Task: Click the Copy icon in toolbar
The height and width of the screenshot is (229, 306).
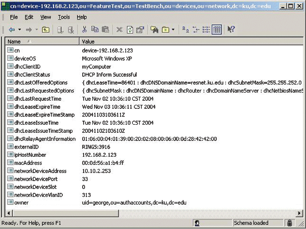Action: click(x=95, y=30)
